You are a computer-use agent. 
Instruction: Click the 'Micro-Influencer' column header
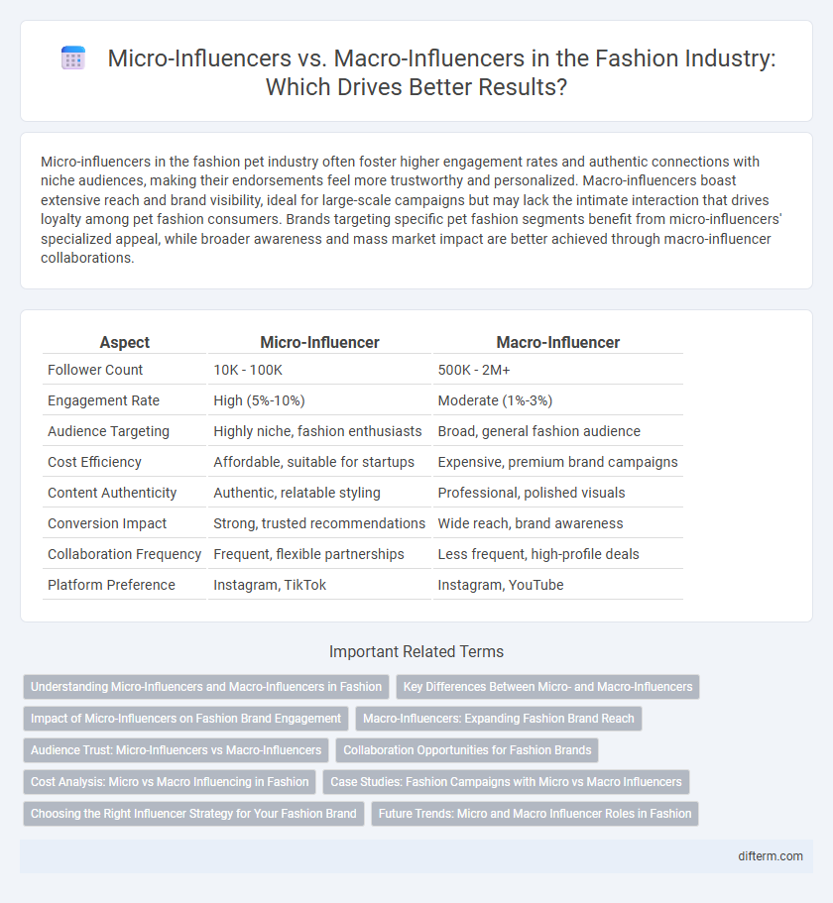(319, 342)
